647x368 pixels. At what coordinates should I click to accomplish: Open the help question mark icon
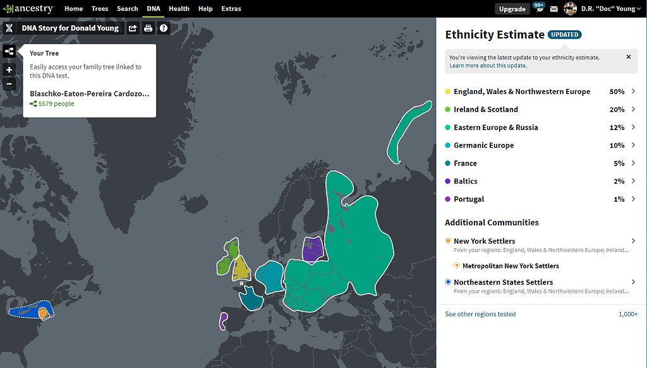click(x=164, y=28)
